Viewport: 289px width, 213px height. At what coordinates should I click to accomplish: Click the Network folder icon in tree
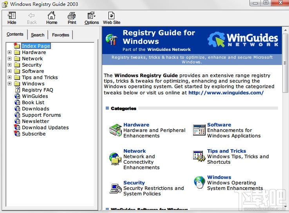tap(17, 59)
